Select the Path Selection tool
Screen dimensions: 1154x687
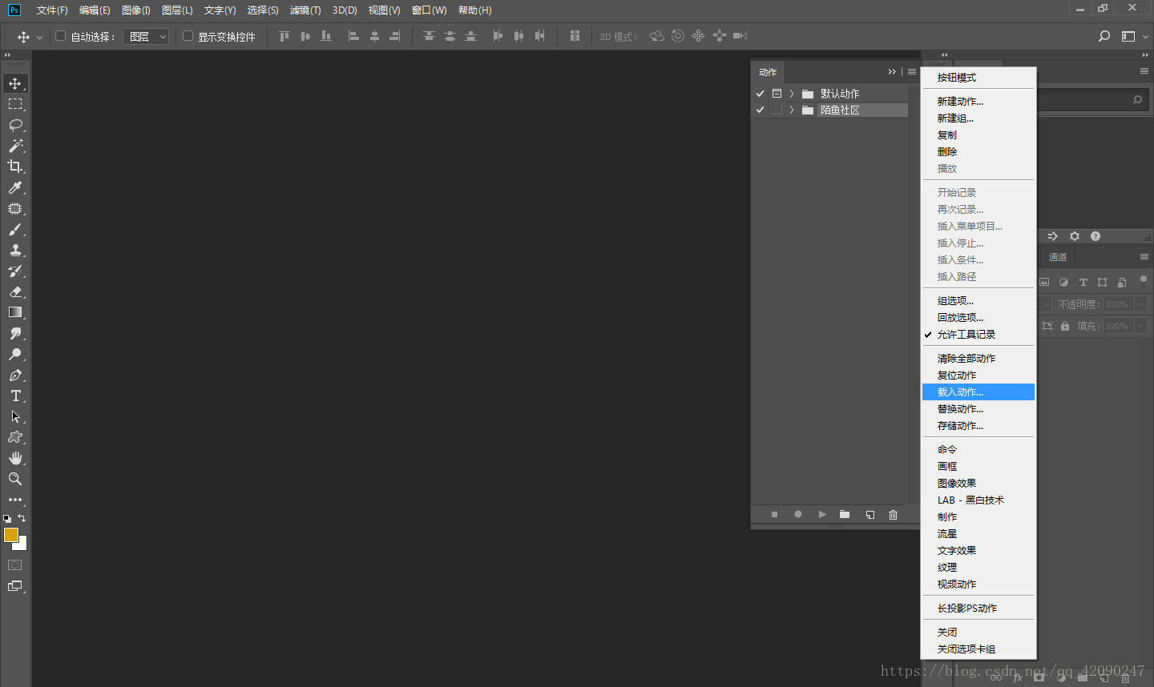pyautogui.click(x=15, y=416)
